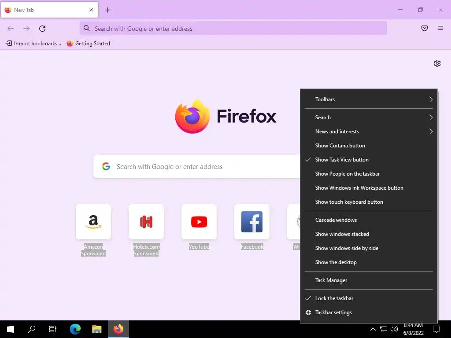The image size is (451, 338).
Task: Focus the center Google search box
Action: pos(197,166)
